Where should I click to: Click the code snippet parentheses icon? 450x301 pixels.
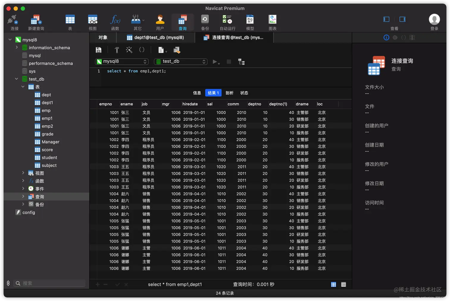[x=142, y=50]
